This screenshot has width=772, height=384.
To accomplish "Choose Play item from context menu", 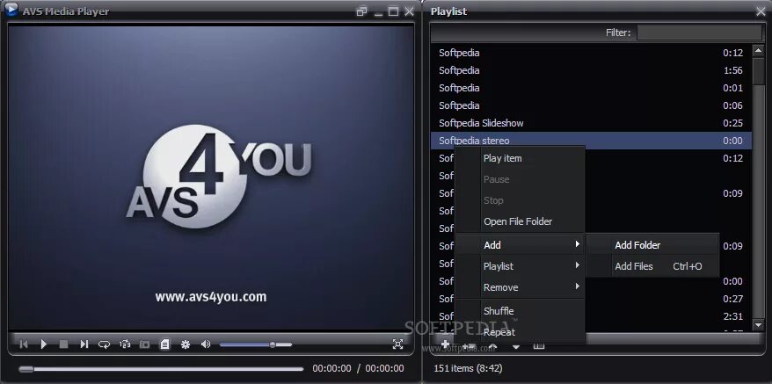I will pos(520,158).
